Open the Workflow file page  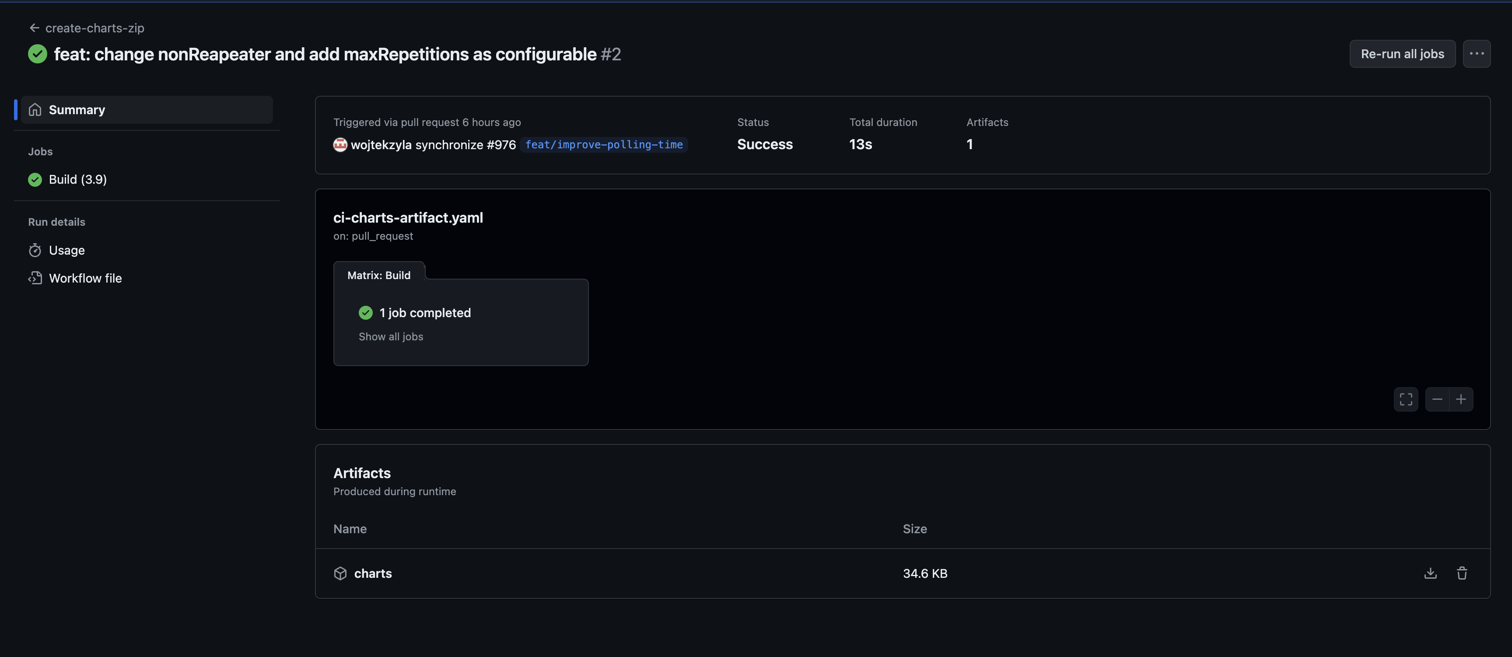click(85, 279)
